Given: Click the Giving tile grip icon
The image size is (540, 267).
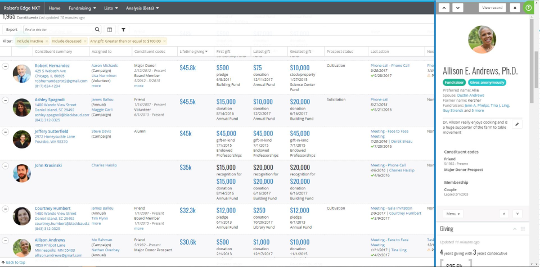Looking at the screenshot, I should click(523, 229).
